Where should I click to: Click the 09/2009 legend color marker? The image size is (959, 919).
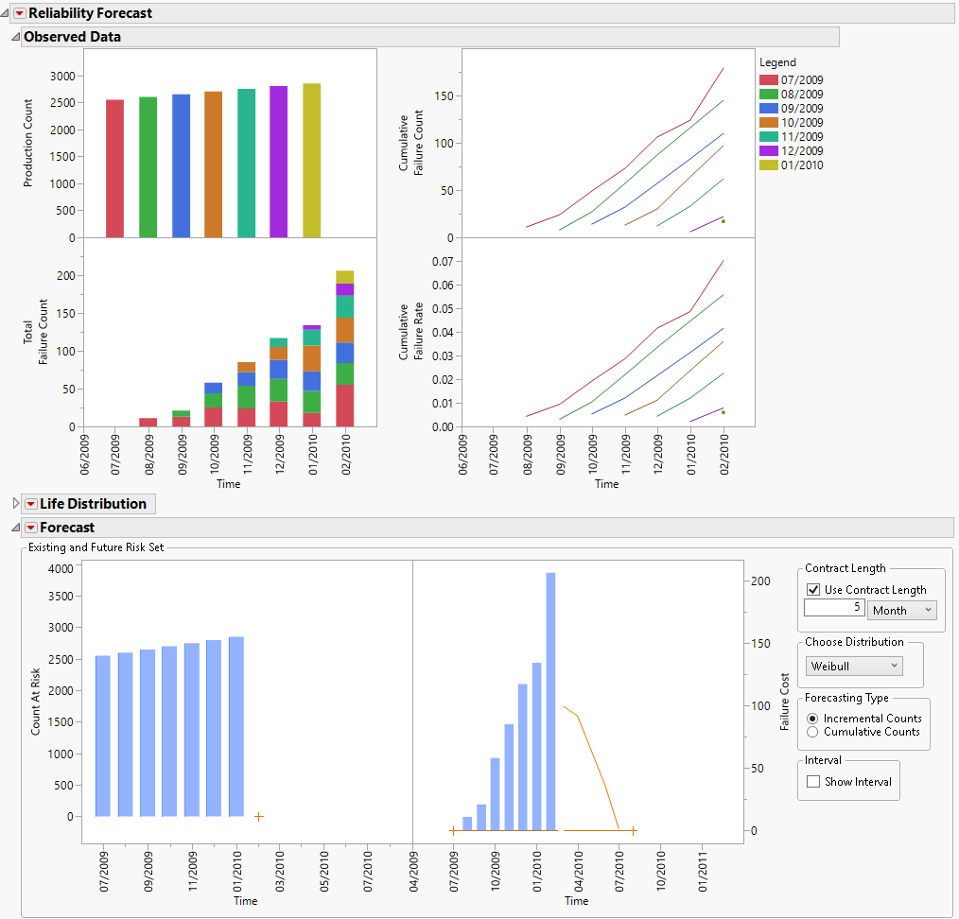[x=768, y=108]
